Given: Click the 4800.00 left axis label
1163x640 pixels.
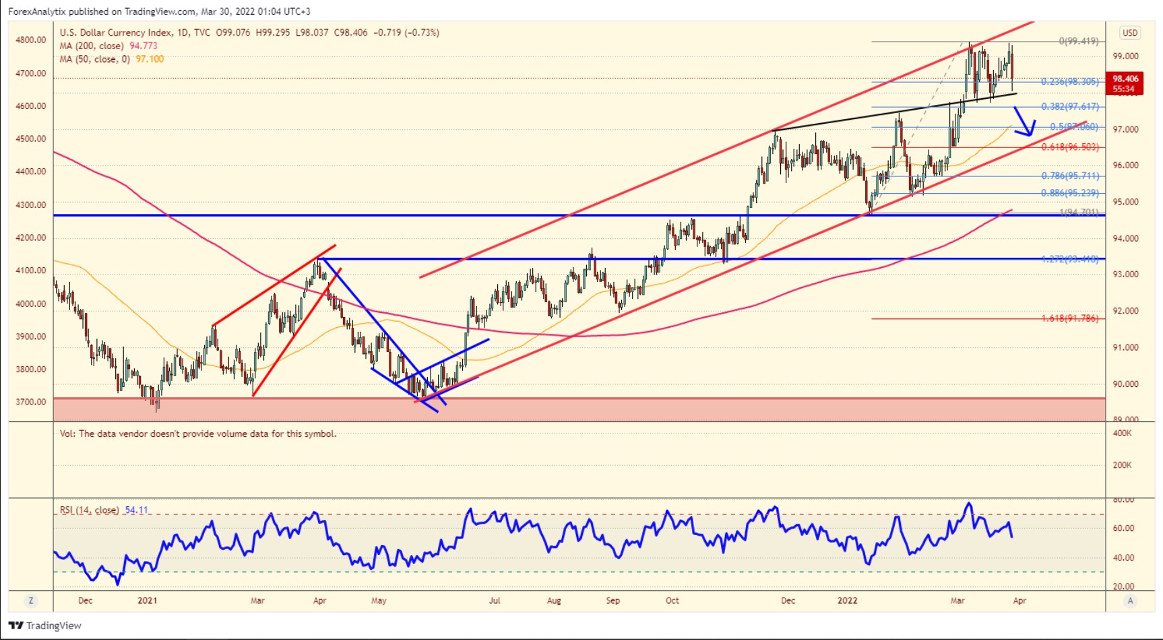Looking at the screenshot, I should click(31, 40).
